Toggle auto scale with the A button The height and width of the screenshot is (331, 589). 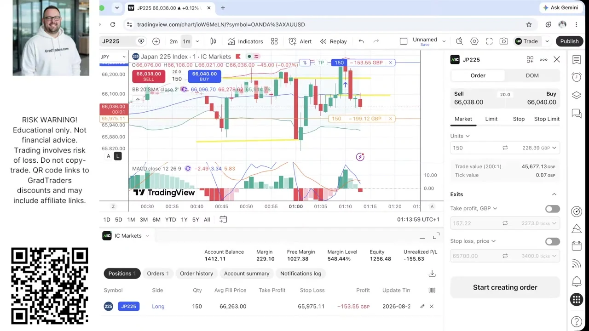(109, 156)
